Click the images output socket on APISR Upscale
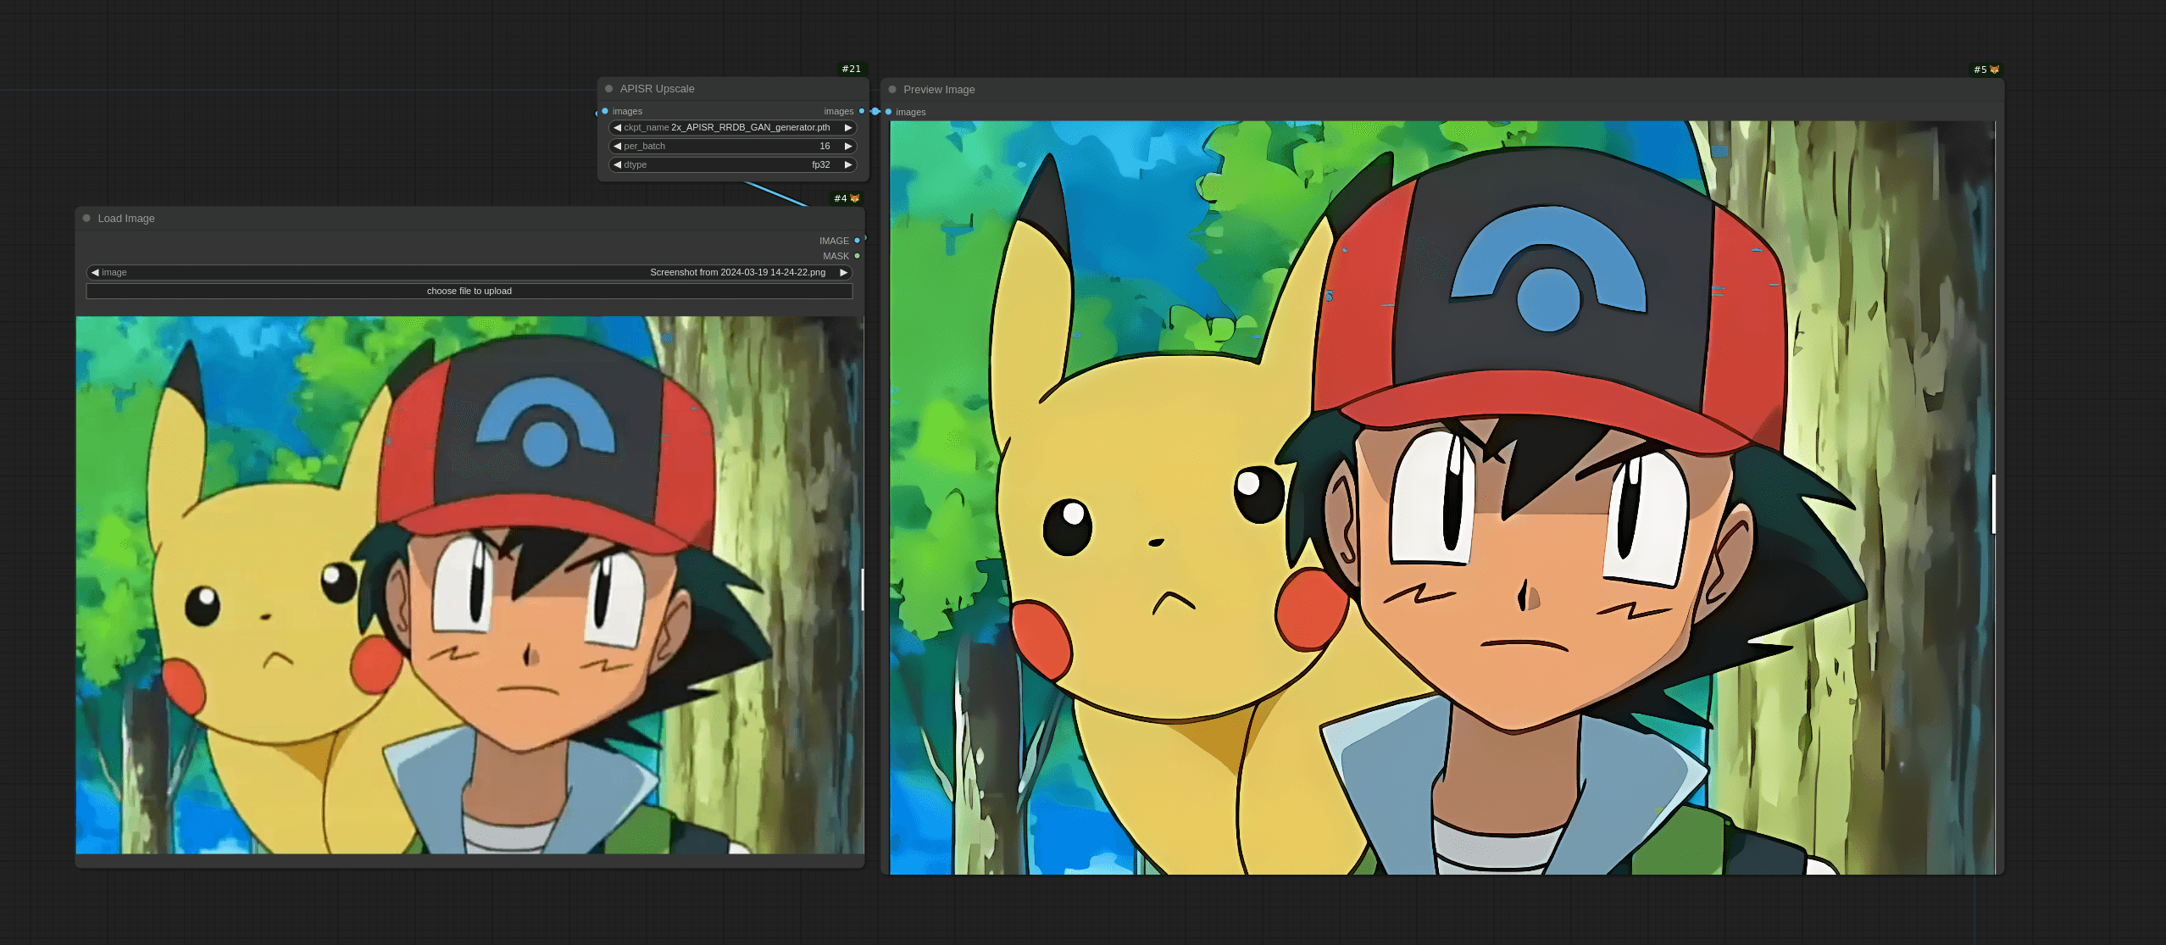The width and height of the screenshot is (2166, 945). tap(862, 111)
